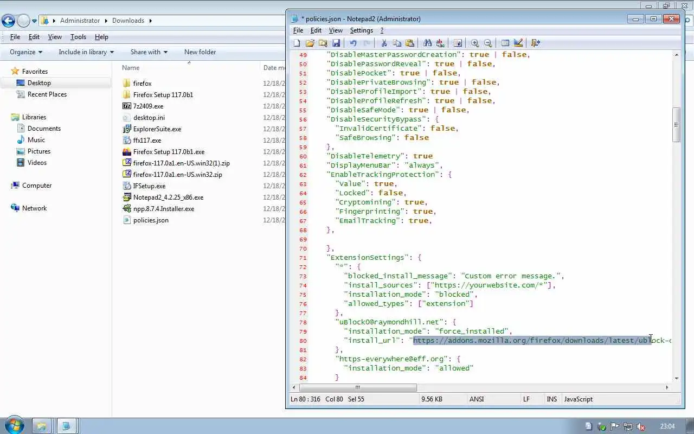This screenshot has height=434, width=694.
Task: Select Network in the navigation pane
Action: 34,208
